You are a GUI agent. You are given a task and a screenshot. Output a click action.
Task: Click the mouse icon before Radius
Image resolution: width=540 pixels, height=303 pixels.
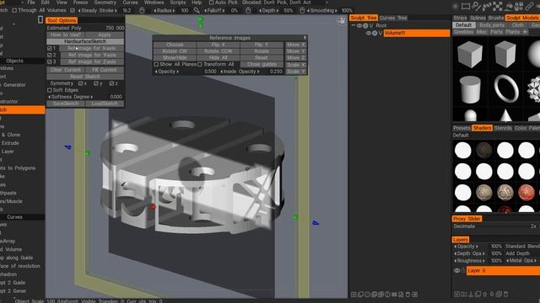(142, 11)
